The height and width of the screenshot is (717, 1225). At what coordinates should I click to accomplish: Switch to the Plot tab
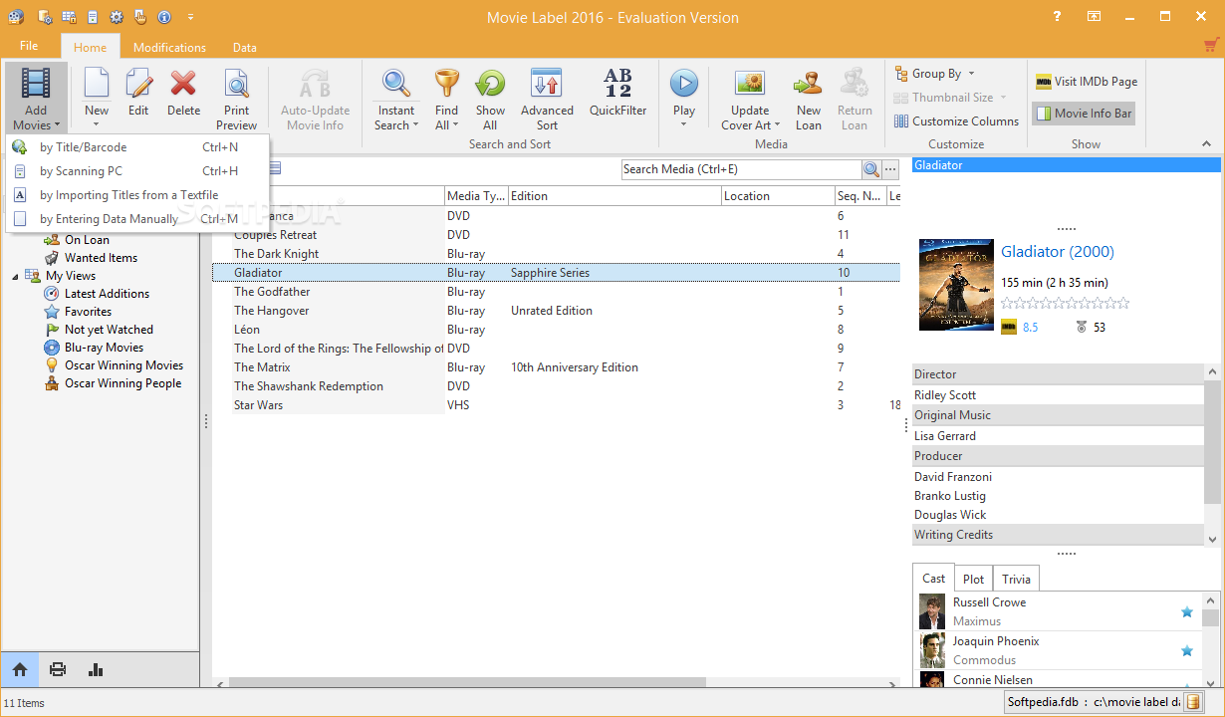click(974, 579)
